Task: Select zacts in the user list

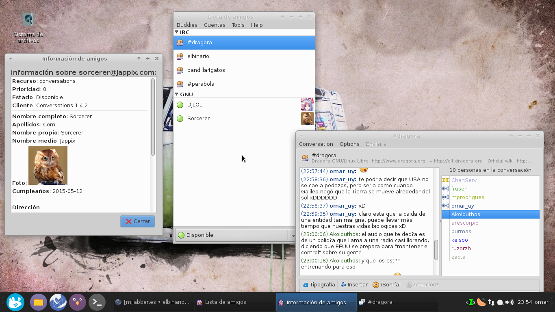Action: click(x=490, y=257)
